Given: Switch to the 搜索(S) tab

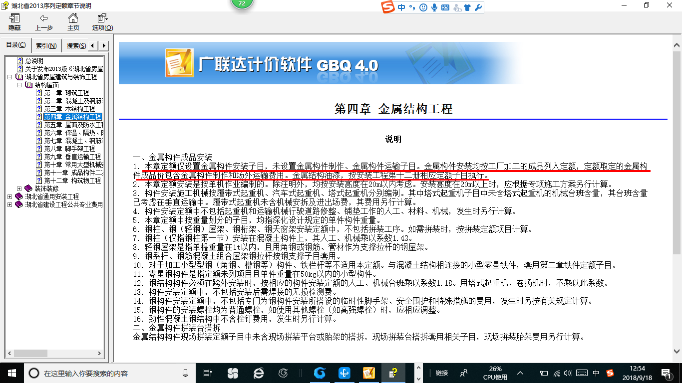Looking at the screenshot, I should (76, 45).
